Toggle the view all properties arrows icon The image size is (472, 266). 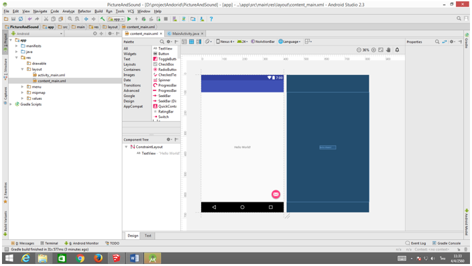coord(445,42)
